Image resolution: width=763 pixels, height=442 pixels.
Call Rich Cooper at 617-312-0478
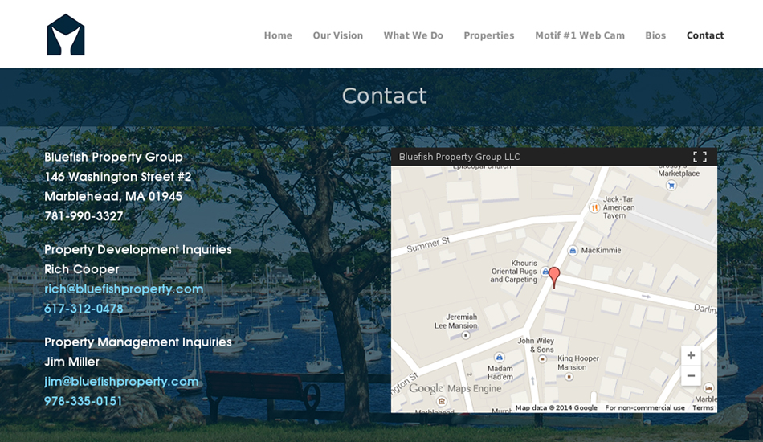point(84,309)
